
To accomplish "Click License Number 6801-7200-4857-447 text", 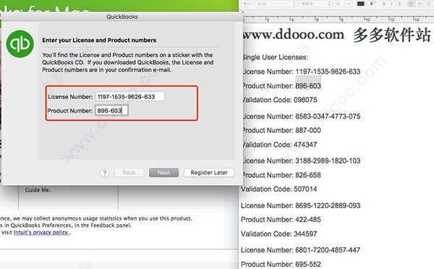I will 301,250.
